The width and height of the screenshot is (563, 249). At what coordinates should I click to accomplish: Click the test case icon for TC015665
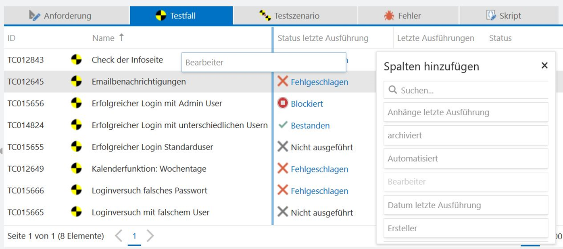[76, 212]
